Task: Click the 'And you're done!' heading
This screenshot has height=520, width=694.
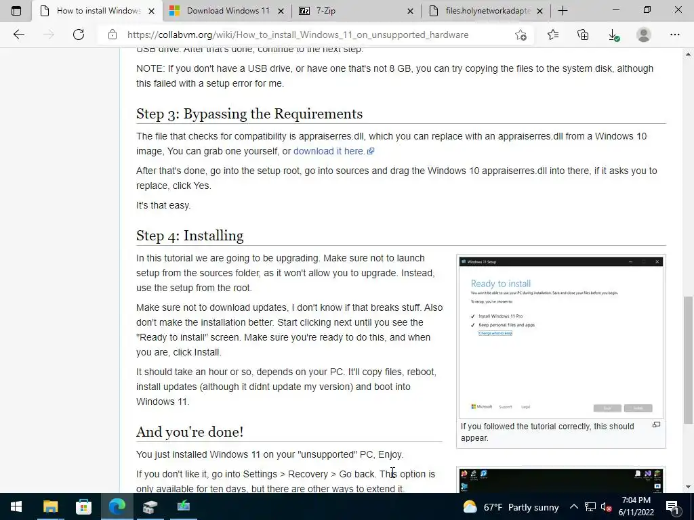Action: 190,431
